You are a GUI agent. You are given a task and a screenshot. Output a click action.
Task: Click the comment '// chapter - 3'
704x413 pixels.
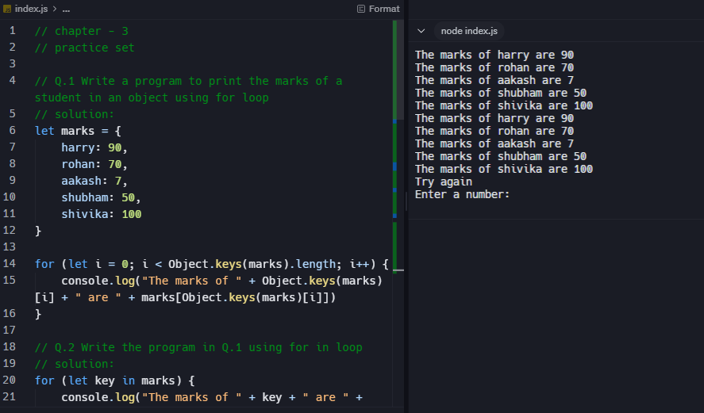coord(82,31)
